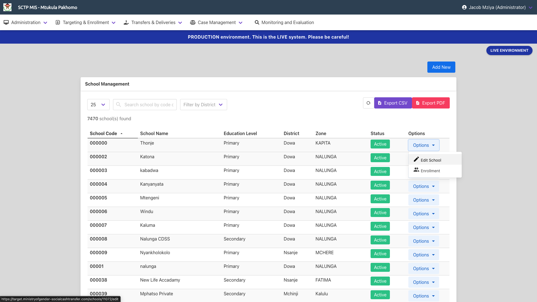Image resolution: width=537 pixels, height=302 pixels.
Task: Click the people icon beside Enrollment
Action: click(x=416, y=170)
